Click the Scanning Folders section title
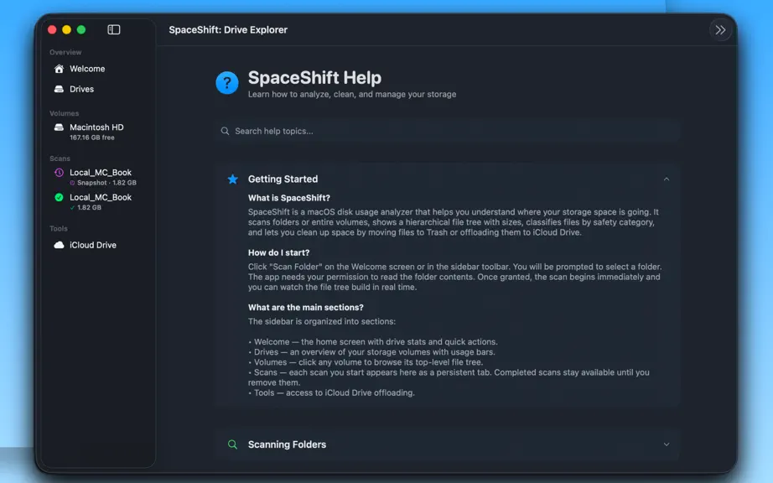This screenshot has height=483, width=773. click(287, 444)
